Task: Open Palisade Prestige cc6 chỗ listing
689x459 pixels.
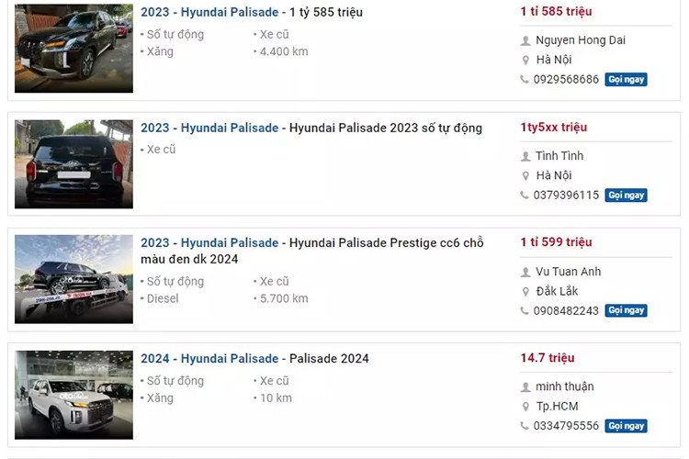Action: click(311, 251)
